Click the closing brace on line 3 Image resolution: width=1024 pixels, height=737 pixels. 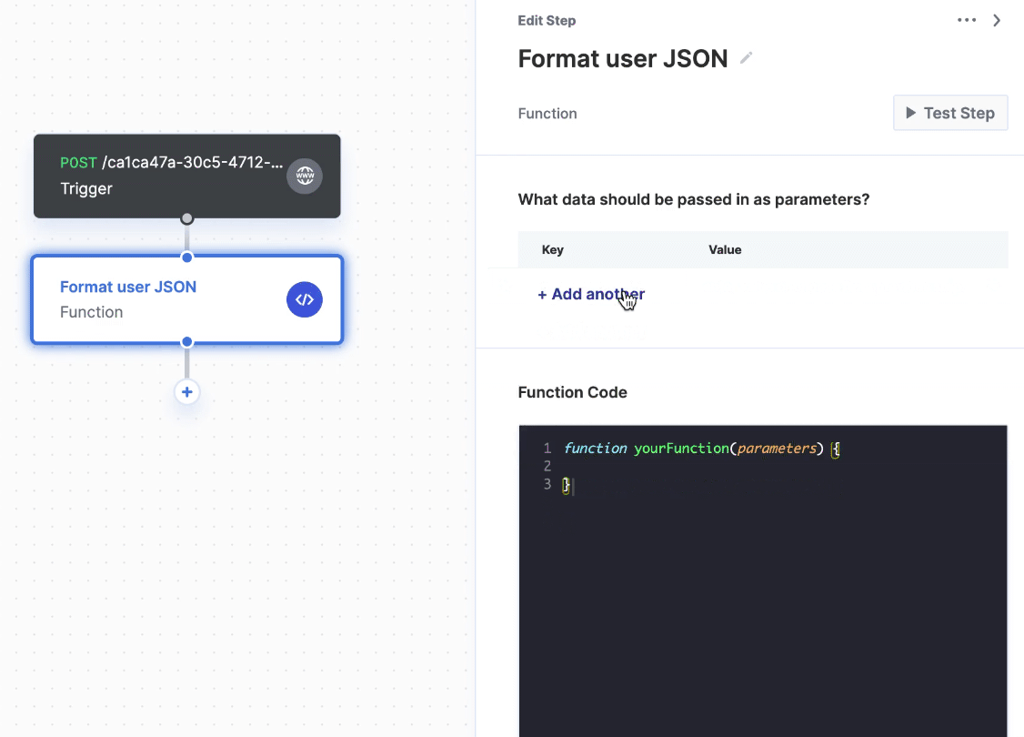(566, 485)
